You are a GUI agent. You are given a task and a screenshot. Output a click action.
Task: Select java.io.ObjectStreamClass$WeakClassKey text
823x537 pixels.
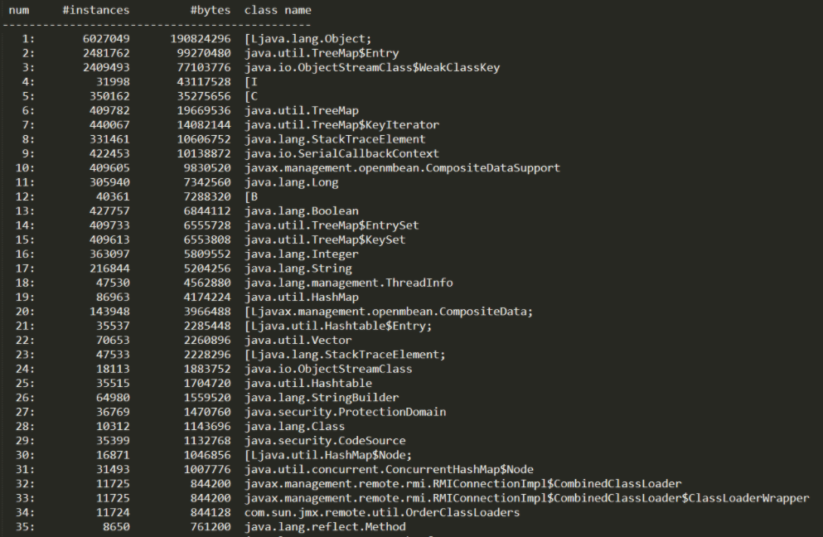click(372, 68)
